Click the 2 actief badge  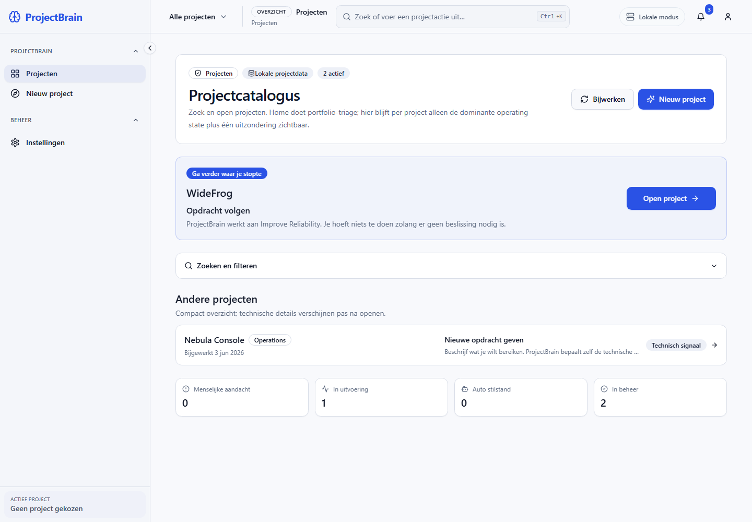(334, 74)
